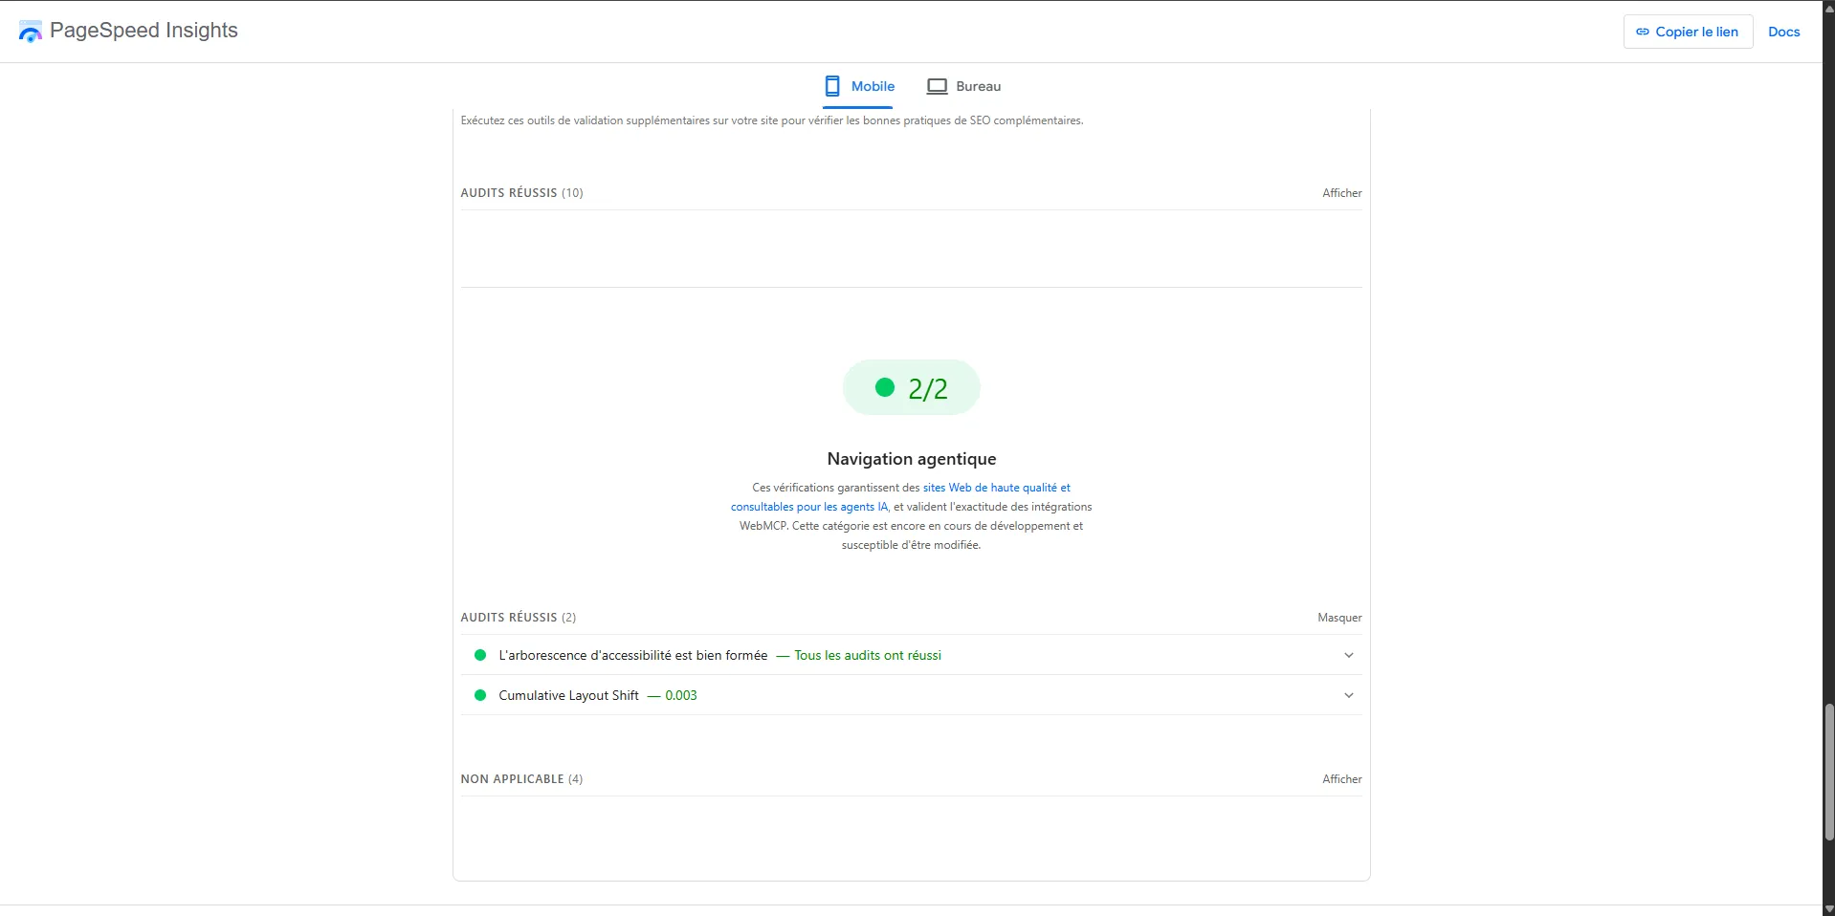This screenshot has width=1835, height=916.
Task: Click the laptop icon beside Bureau
Action: (x=937, y=86)
